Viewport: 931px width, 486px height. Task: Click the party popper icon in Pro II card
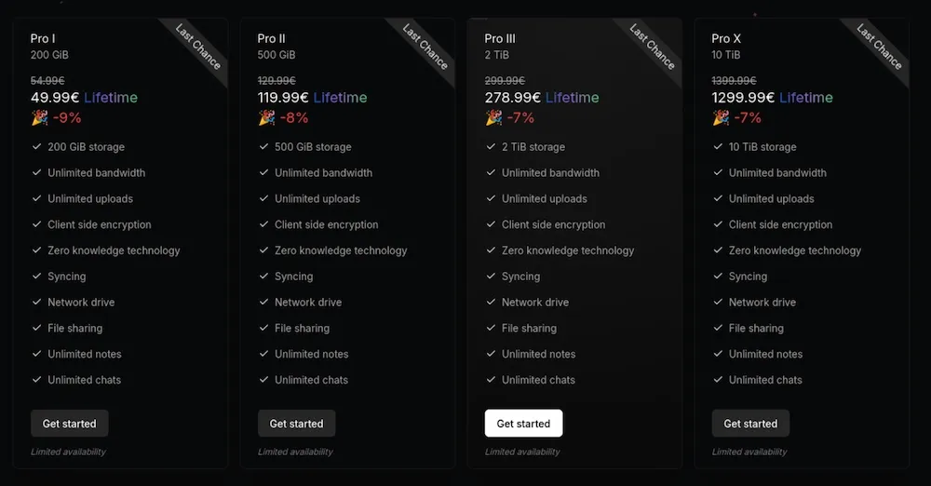pyautogui.click(x=266, y=118)
